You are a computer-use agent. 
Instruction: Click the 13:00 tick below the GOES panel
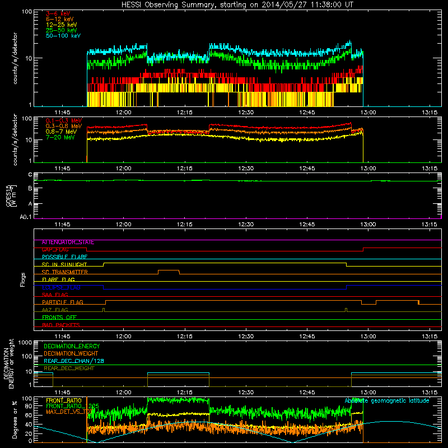(x=368, y=225)
